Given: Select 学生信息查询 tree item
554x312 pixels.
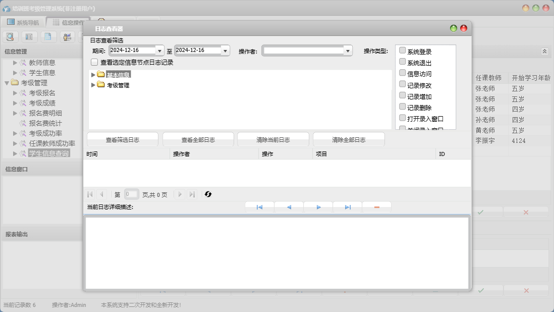Looking at the screenshot, I should pyautogui.click(x=49, y=153).
